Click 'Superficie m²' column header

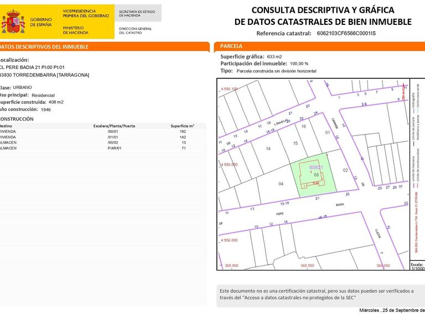coord(183,126)
